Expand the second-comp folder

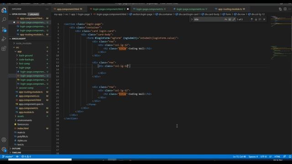[x=26, y=88]
